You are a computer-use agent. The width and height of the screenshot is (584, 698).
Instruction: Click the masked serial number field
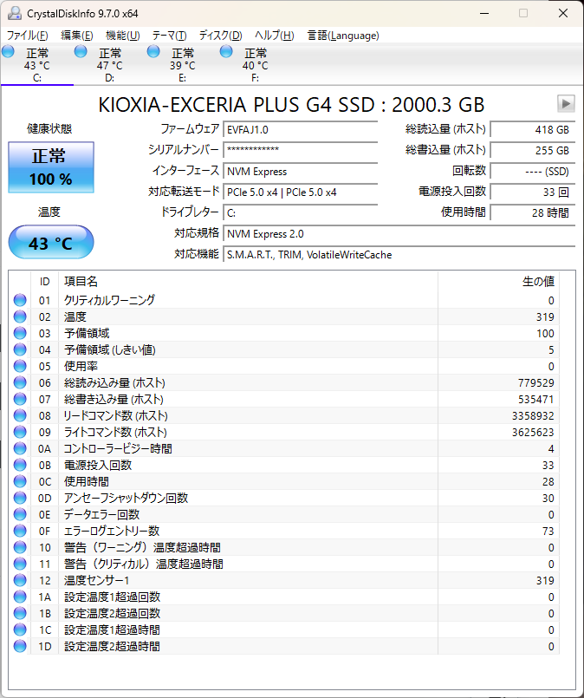tap(300, 150)
